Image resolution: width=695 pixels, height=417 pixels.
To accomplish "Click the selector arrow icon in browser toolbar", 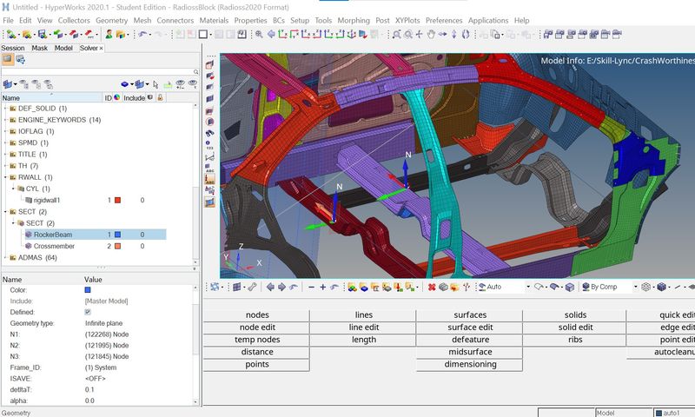I will coord(156,84).
